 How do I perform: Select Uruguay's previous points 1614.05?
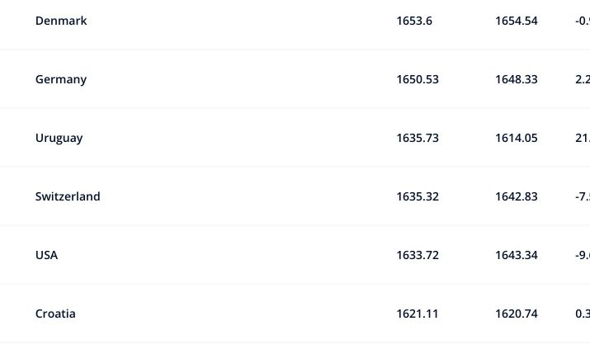(x=517, y=138)
